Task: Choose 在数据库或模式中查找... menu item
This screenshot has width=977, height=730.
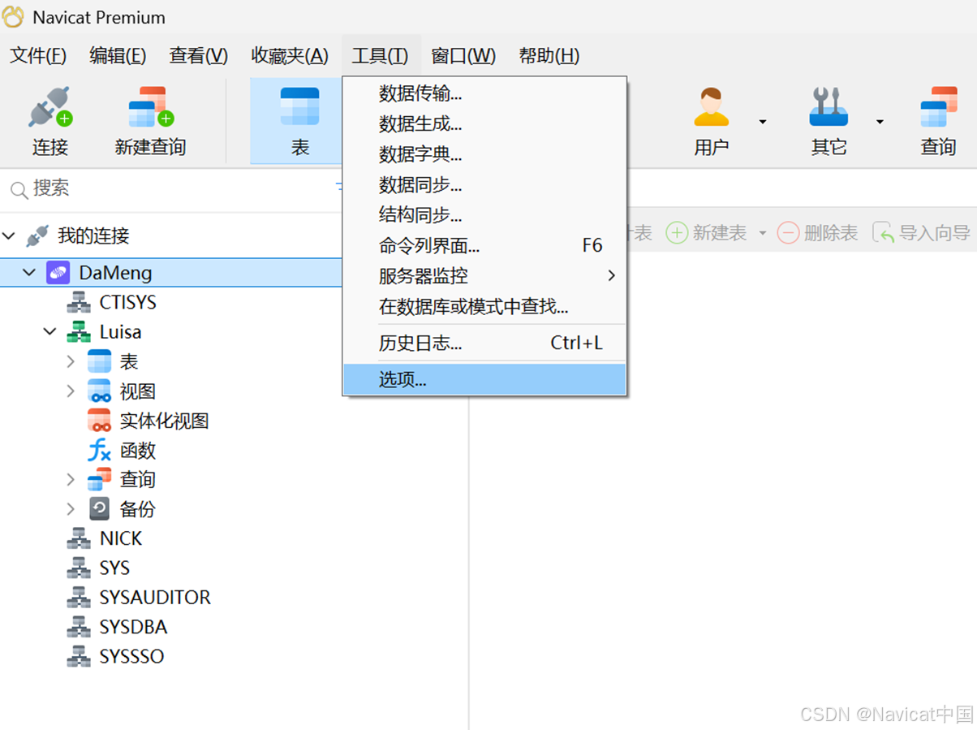Action: 484,306
